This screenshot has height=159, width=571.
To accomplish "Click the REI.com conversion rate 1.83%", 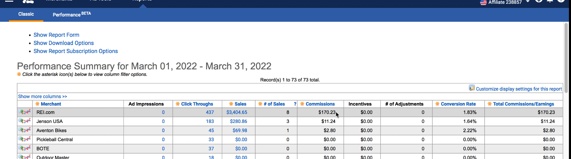I will pos(470,112).
